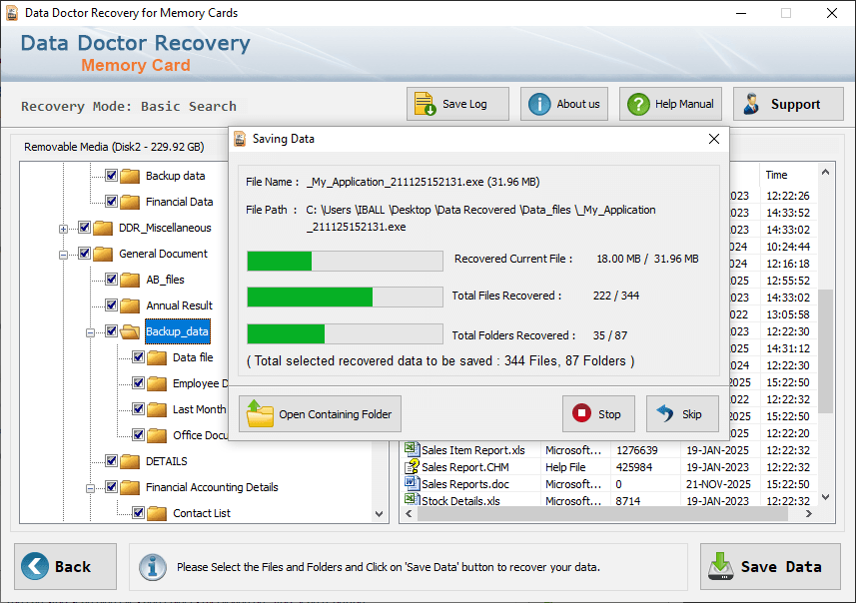The width and height of the screenshot is (856, 603).
Task: Uncheck the Backup data checkbox
Action: [111, 175]
